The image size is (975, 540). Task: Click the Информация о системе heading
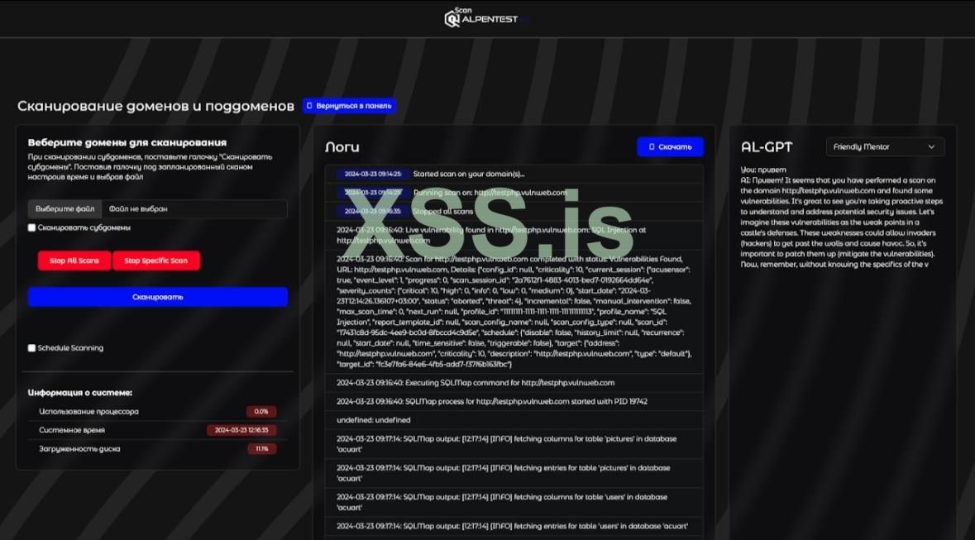80,393
